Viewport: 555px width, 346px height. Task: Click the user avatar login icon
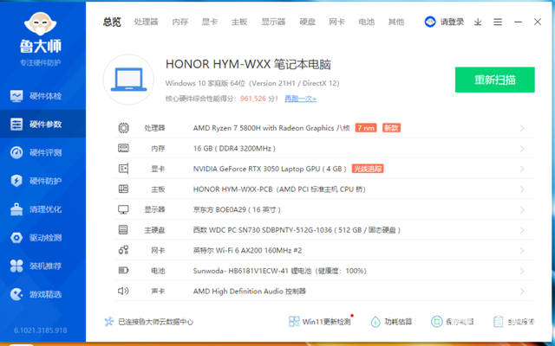coord(430,22)
